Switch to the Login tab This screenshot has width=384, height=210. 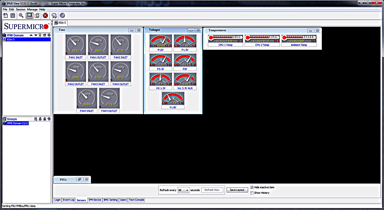point(57,200)
